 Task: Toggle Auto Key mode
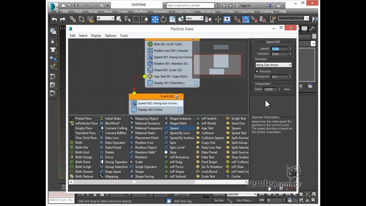tap(219, 195)
